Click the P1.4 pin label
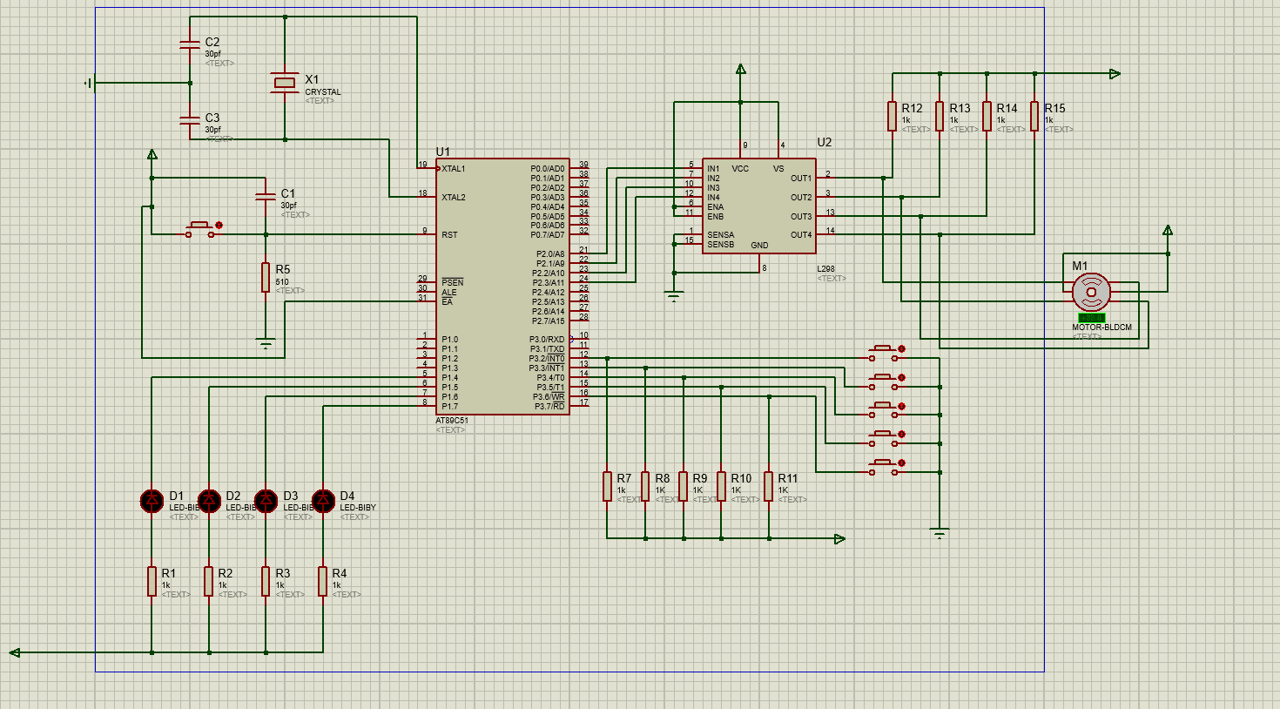Image resolution: width=1280 pixels, height=709 pixels. point(449,378)
